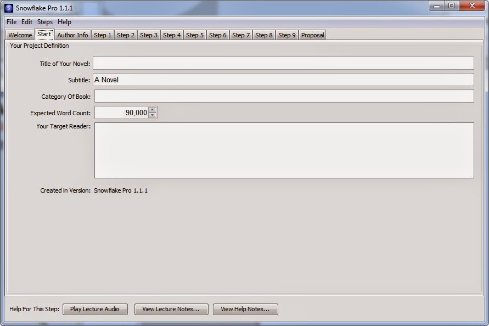Viewport: 489px width, 326px height.
Task: Click the Title of Your Novel field
Action: (x=284, y=63)
